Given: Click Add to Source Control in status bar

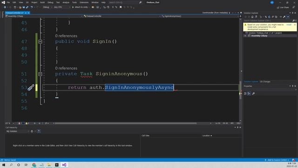Looking at the screenshot, I should point(277,160).
